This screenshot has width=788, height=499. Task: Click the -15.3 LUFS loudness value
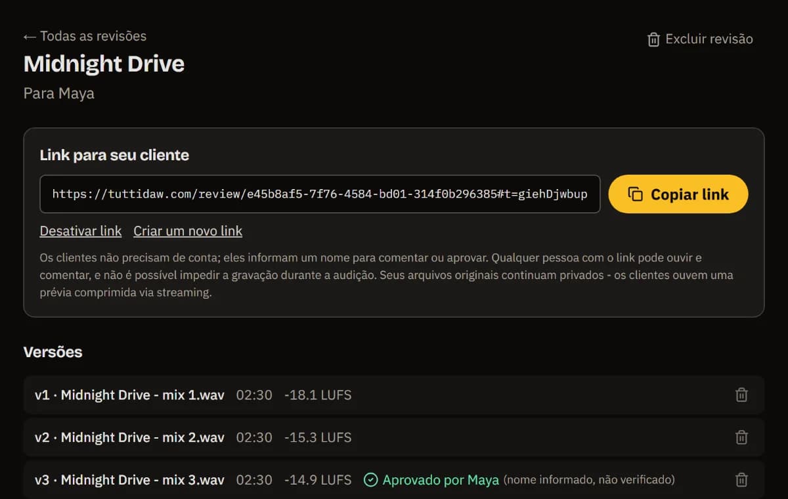click(x=318, y=437)
